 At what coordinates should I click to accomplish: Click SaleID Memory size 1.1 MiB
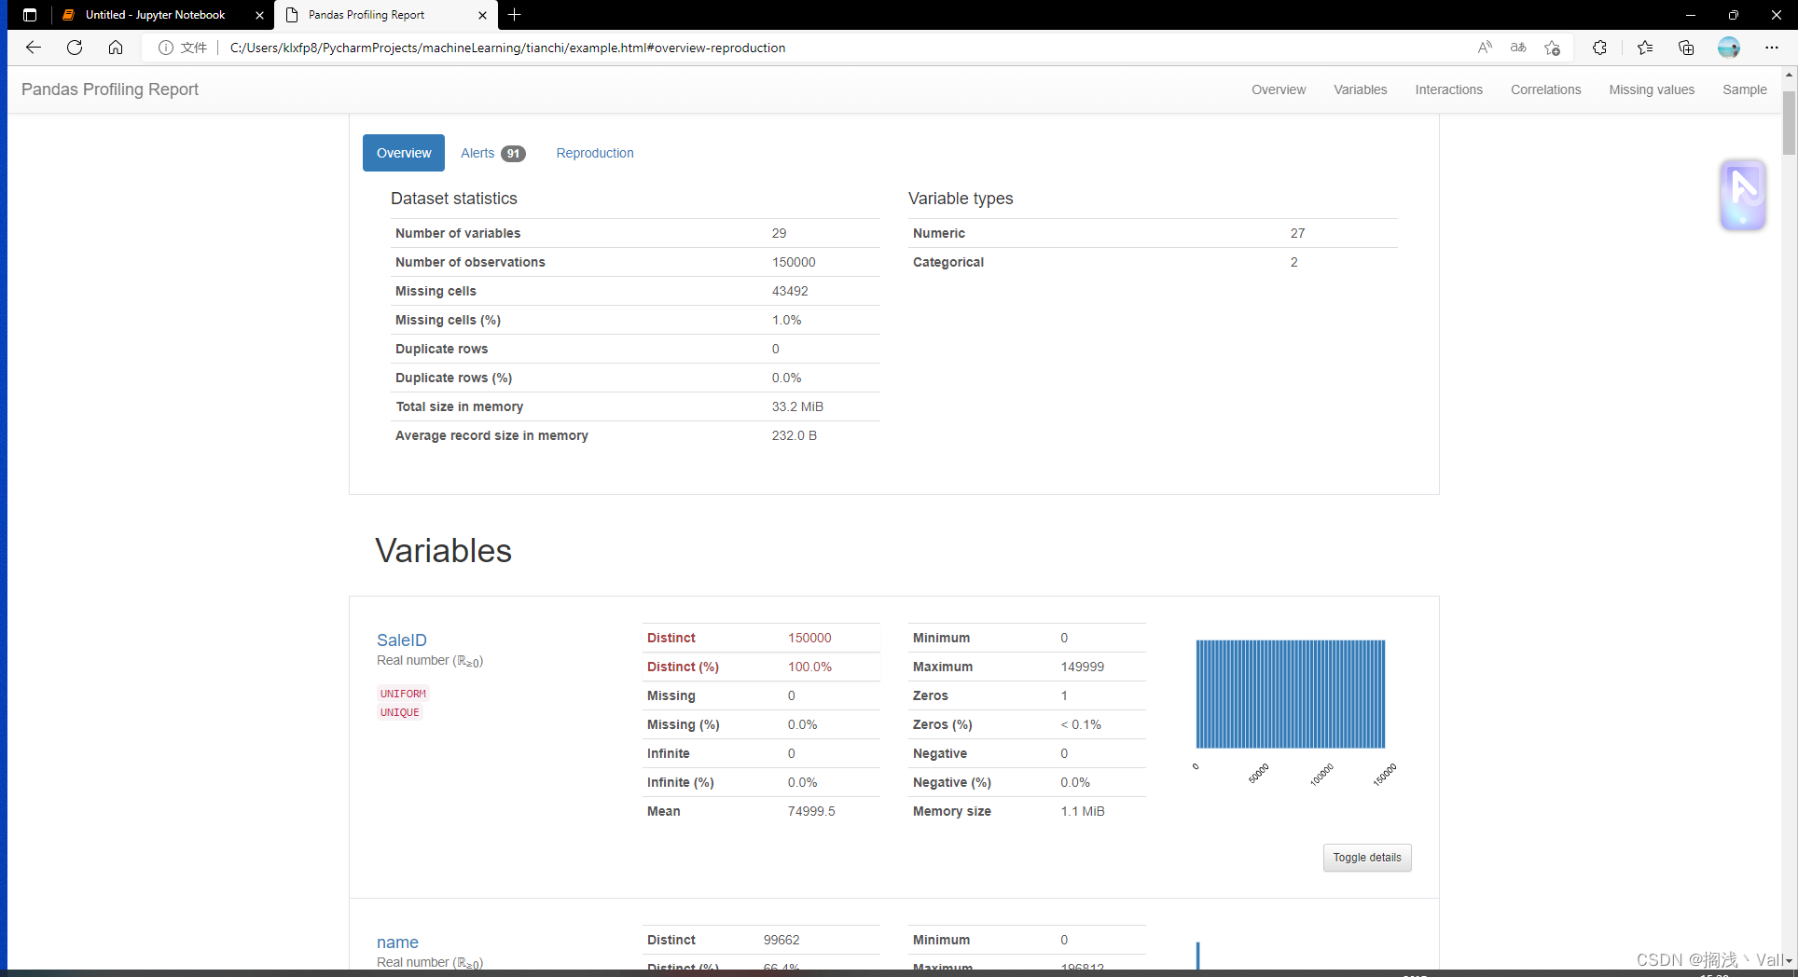click(1083, 811)
